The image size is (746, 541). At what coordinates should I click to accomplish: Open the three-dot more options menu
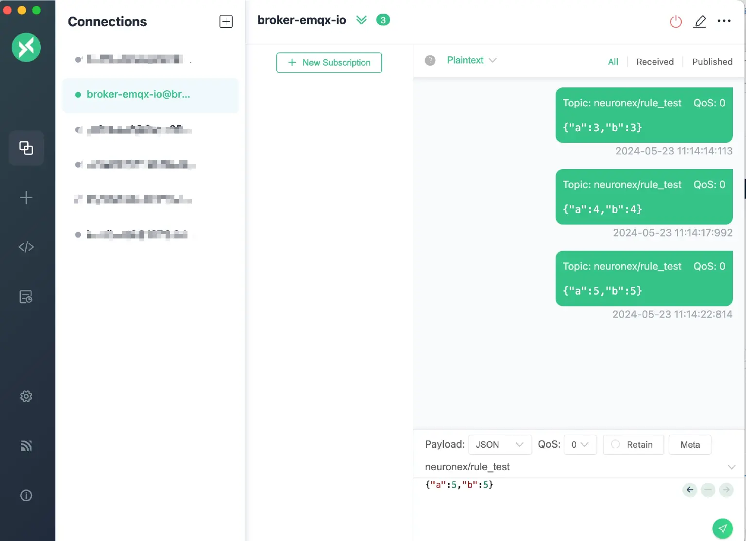[x=724, y=21]
